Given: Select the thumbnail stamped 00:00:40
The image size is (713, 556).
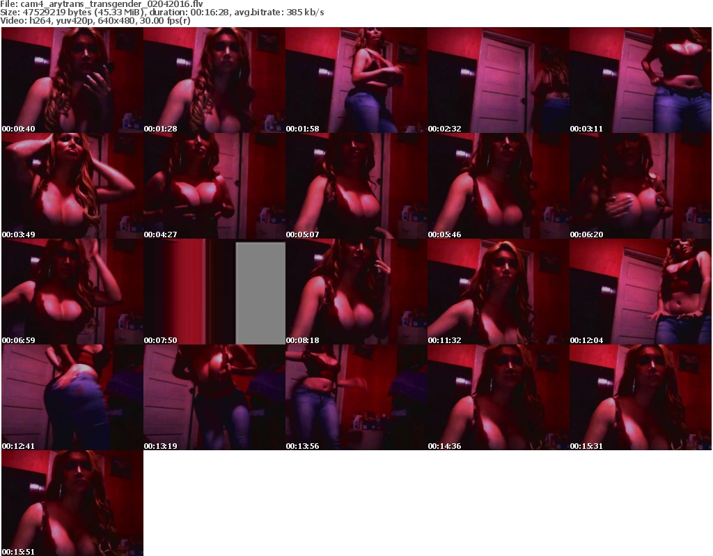Looking at the screenshot, I should (x=72, y=80).
